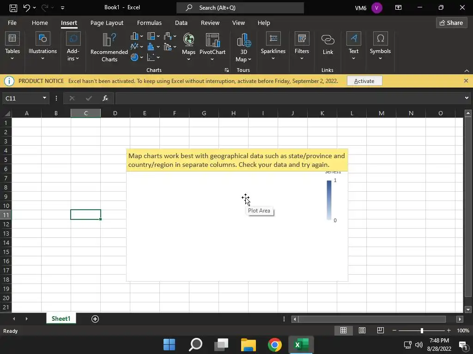Insert Hierarchy (treemap) chart icon

(151, 36)
